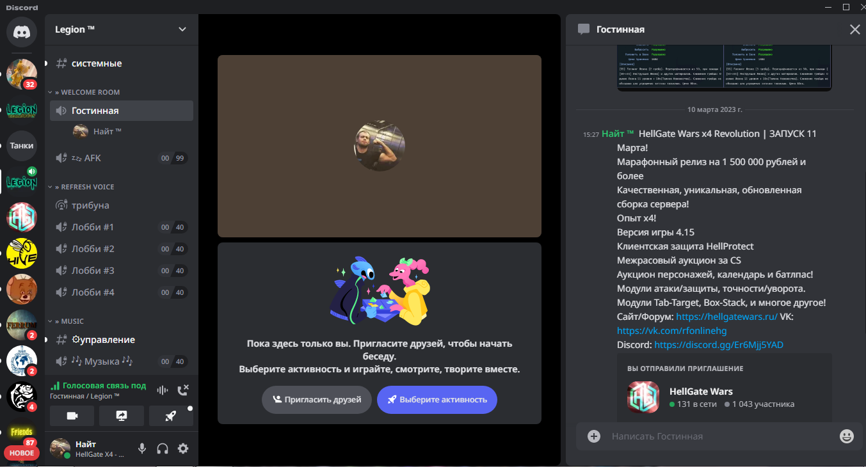
Task: Click the НОВОЕ unread indicator pill
Action: click(x=22, y=453)
